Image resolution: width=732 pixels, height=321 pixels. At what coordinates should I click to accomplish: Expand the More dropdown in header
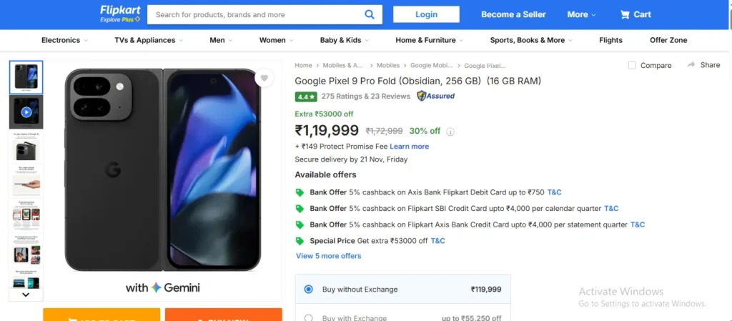click(x=582, y=14)
